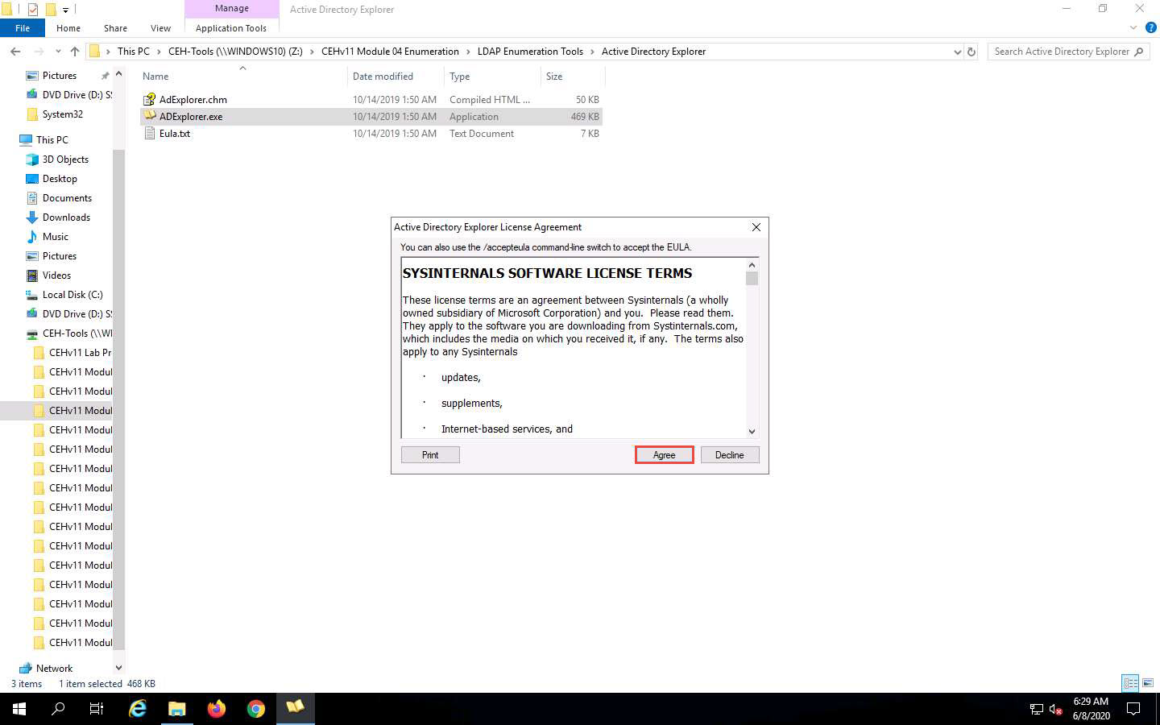This screenshot has height=725, width=1160.
Task: Open the File ribbon tab
Action: (23, 28)
